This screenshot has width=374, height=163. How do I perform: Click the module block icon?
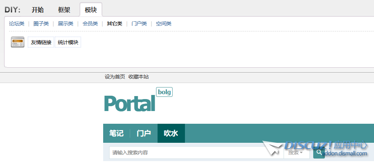click(18, 42)
